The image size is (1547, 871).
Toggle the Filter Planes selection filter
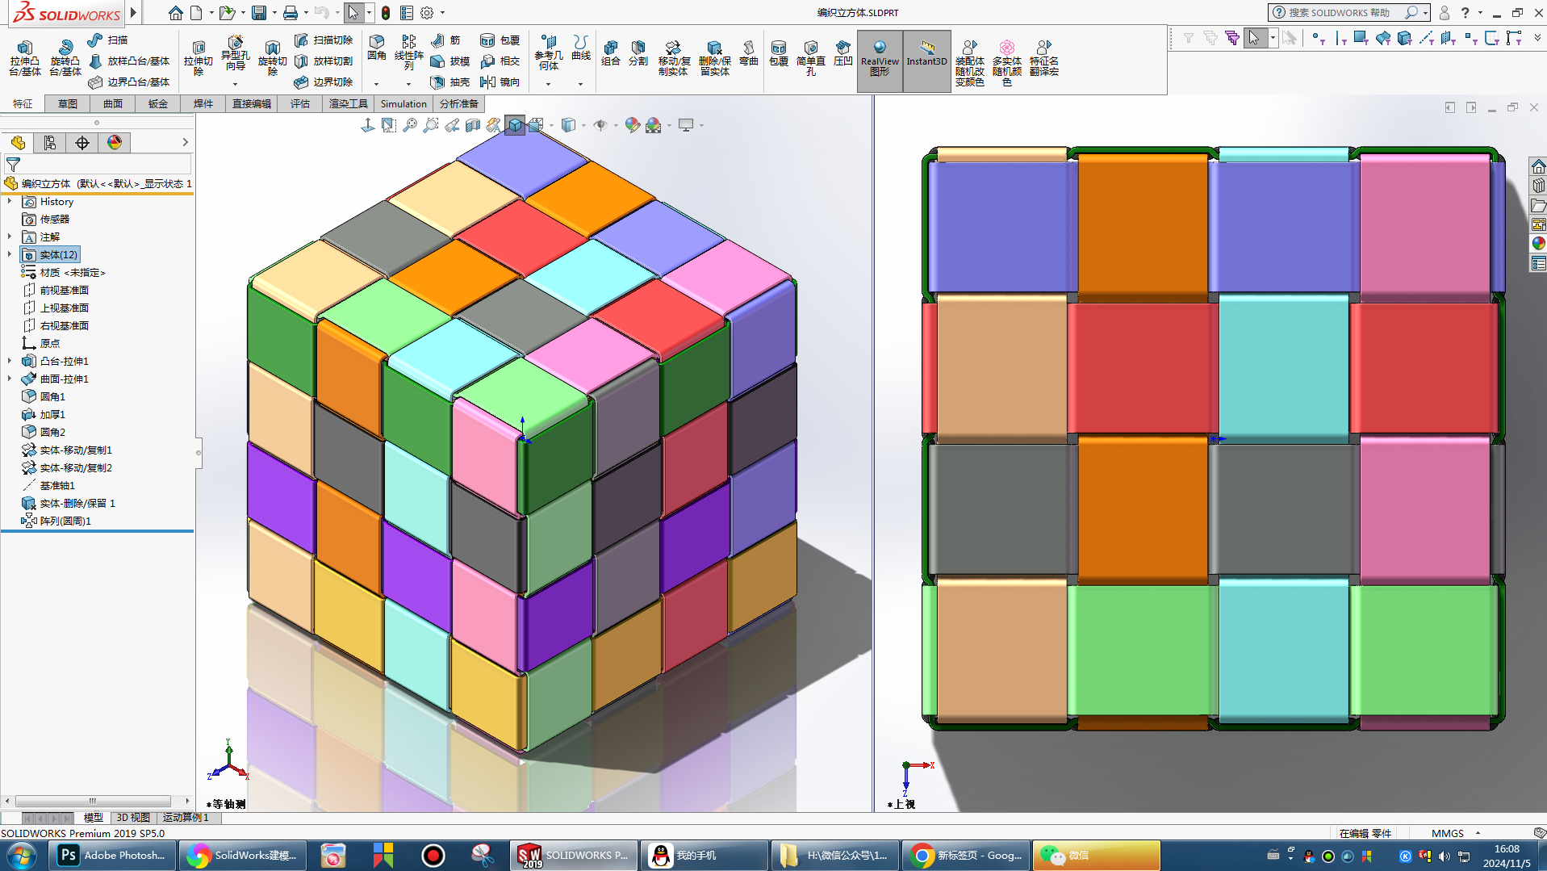click(1449, 38)
